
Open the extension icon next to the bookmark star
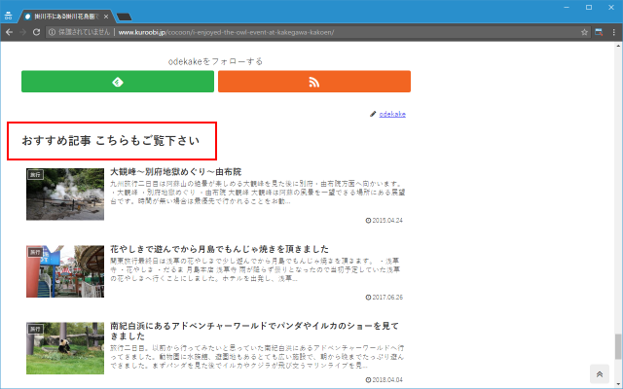click(x=599, y=32)
